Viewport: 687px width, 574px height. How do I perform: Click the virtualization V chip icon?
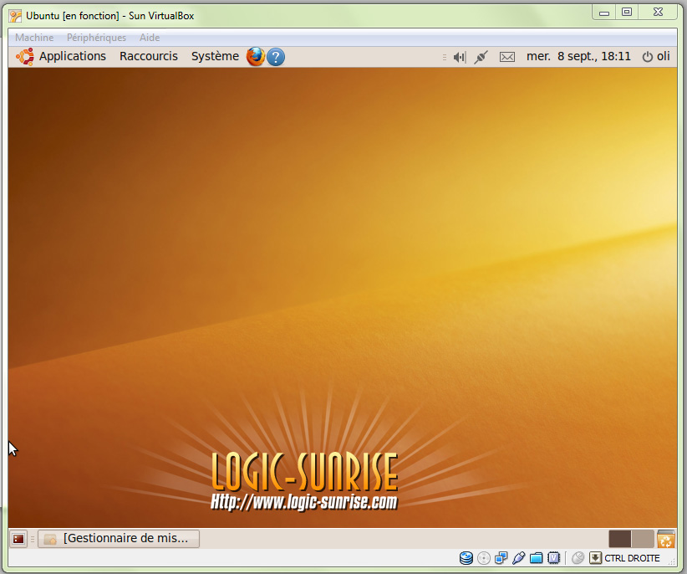pos(554,558)
